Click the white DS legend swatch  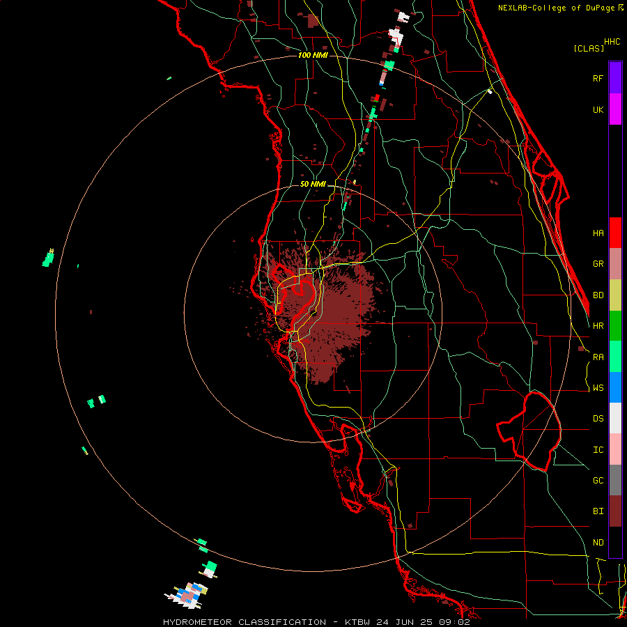[615, 418]
